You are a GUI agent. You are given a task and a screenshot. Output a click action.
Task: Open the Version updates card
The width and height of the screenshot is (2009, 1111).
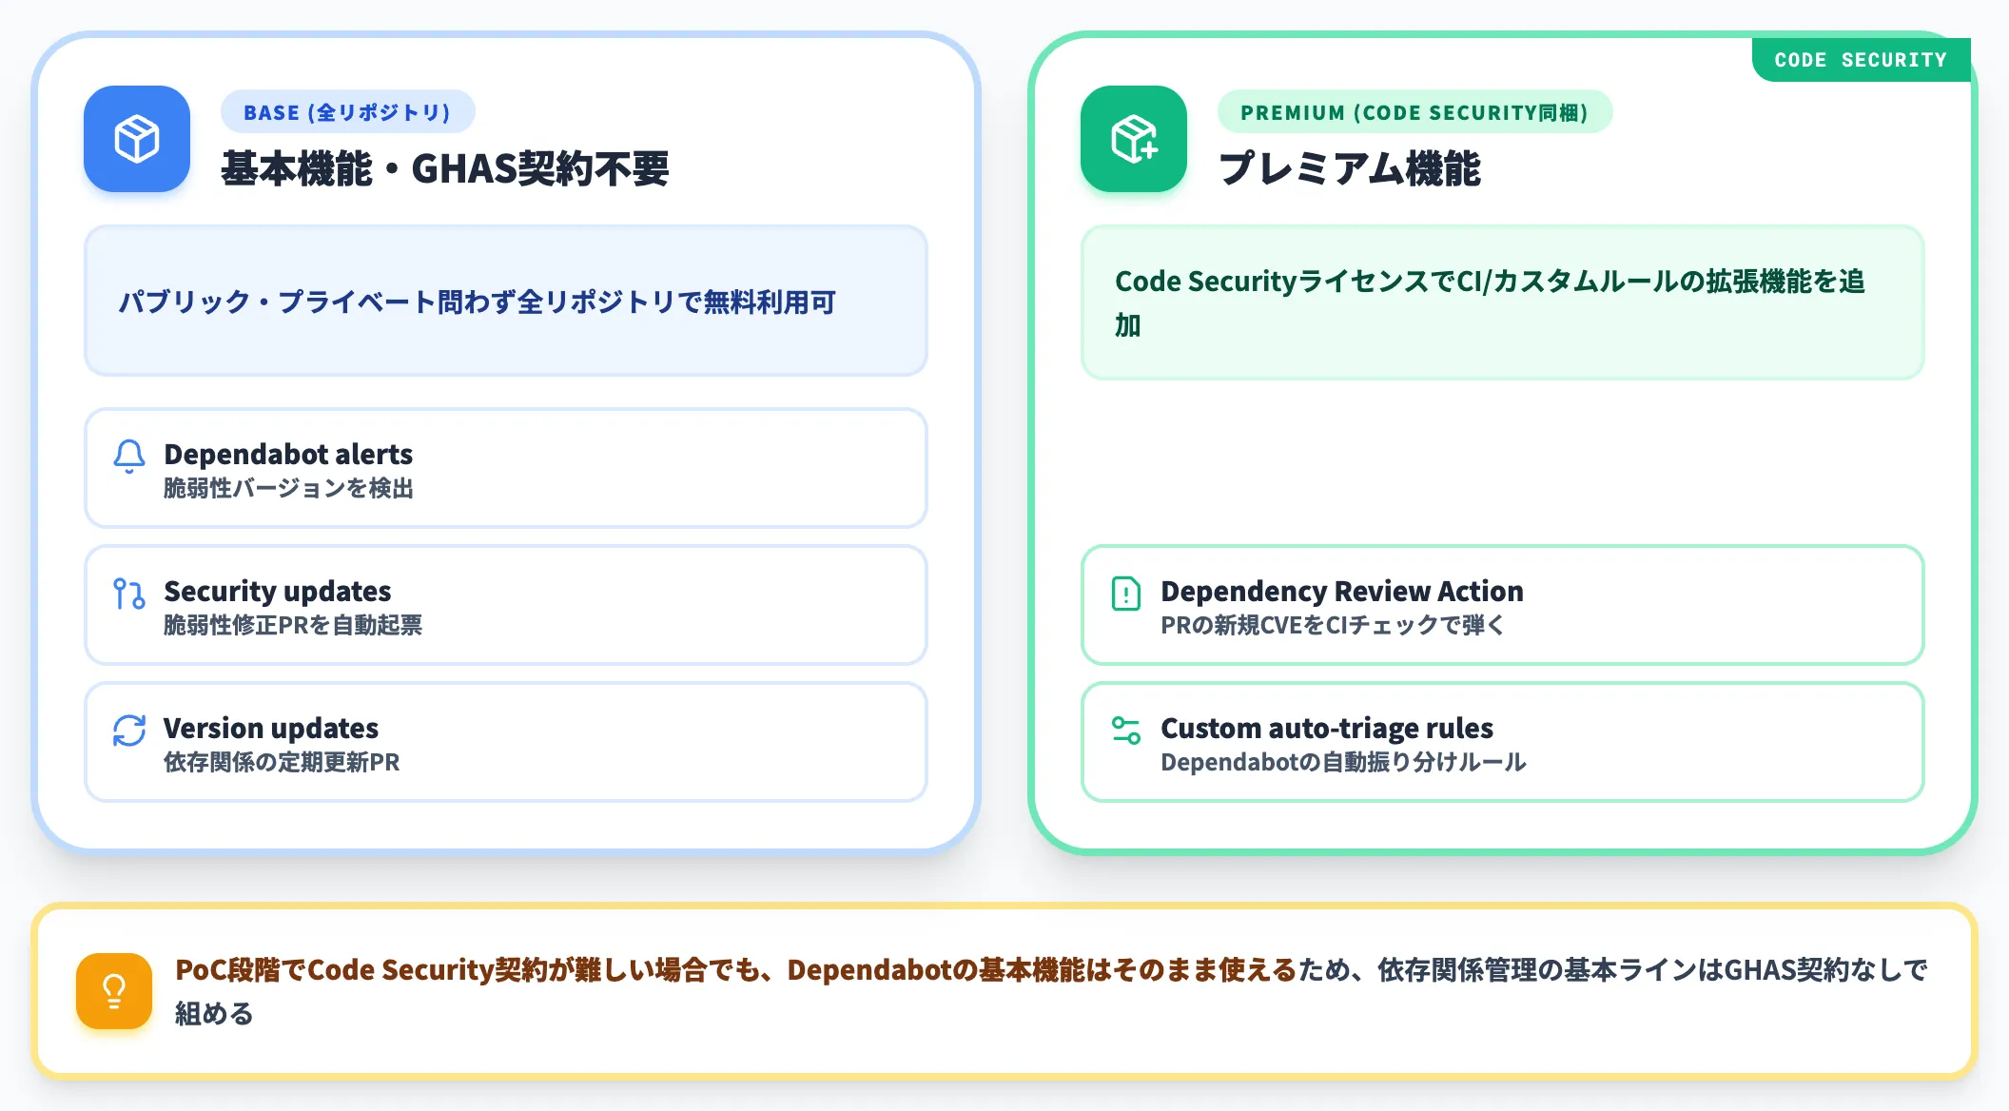[506, 742]
